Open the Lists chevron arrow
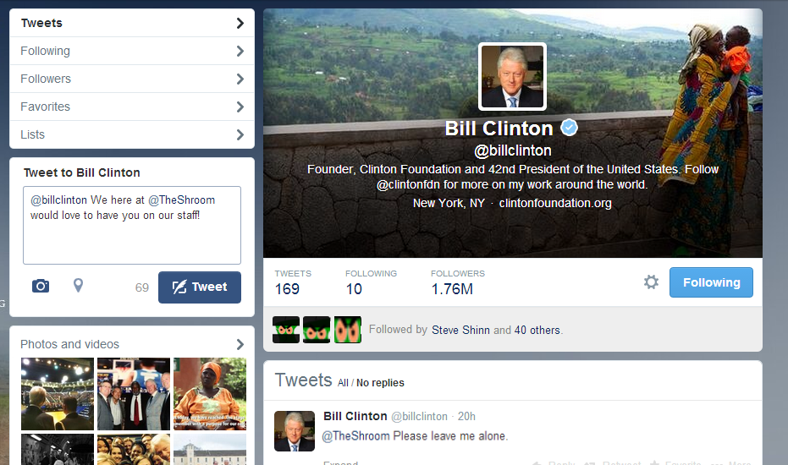The image size is (788, 465). tap(240, 134)
